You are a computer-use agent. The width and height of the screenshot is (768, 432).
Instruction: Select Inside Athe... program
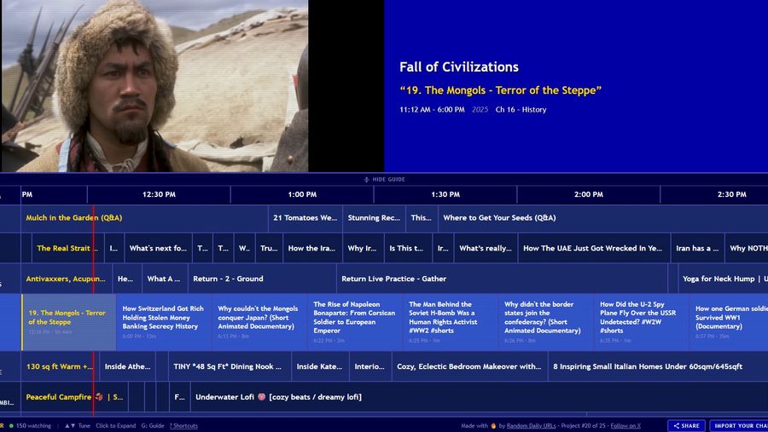[127, 366]
